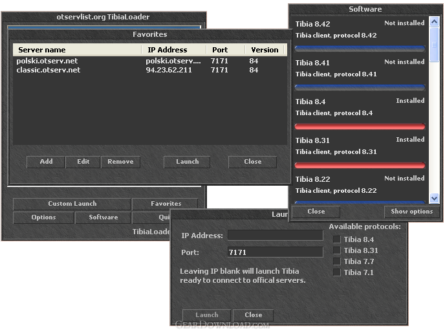Image resolution: width=445 pixels, height=330 pixels.
Task: Enable the Tibia 7.1 protocol checkbox
Action: [336, 272]
